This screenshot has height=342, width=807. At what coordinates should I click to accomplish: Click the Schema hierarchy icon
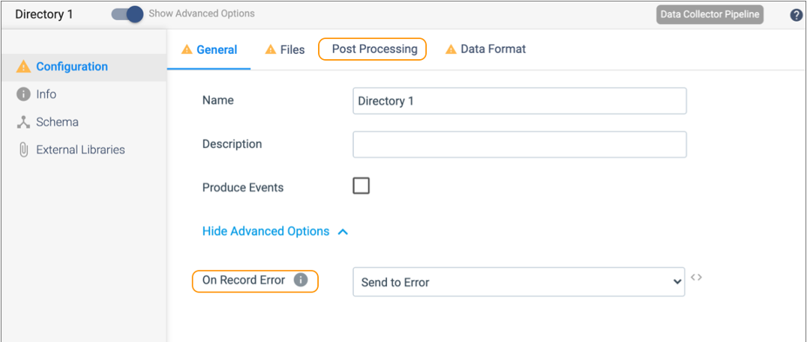point(23,122)
